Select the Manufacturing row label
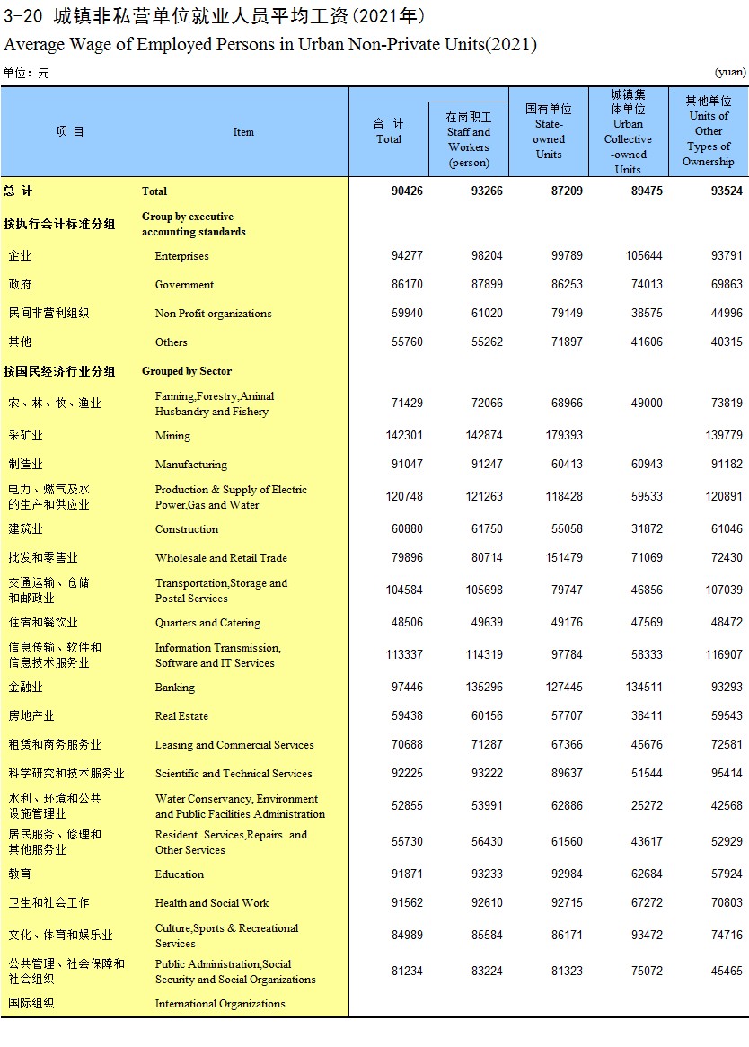The image size is (749, 1047). [x=191, y=465]
